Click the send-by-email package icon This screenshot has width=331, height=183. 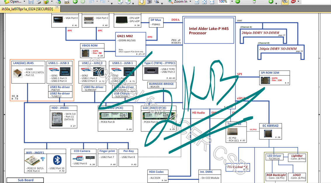pos(46,2)
